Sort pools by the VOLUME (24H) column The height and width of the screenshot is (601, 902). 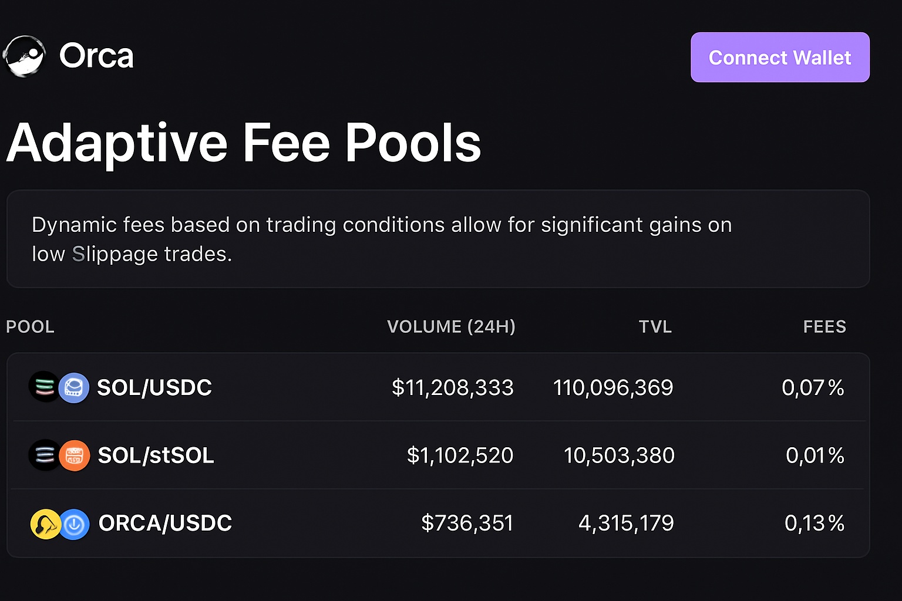(451, 327)
